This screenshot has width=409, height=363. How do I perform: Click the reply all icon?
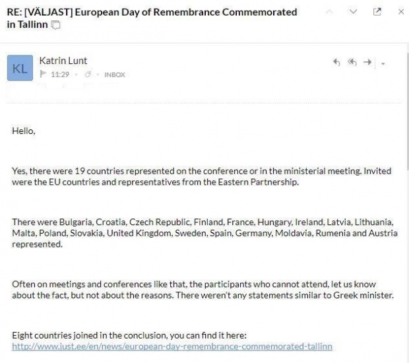click(352, 63)
